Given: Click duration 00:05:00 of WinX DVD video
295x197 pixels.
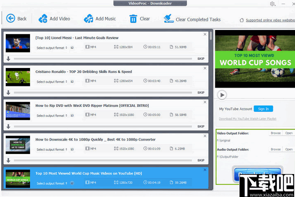Looking at the screenshot, I should point(152,115).
